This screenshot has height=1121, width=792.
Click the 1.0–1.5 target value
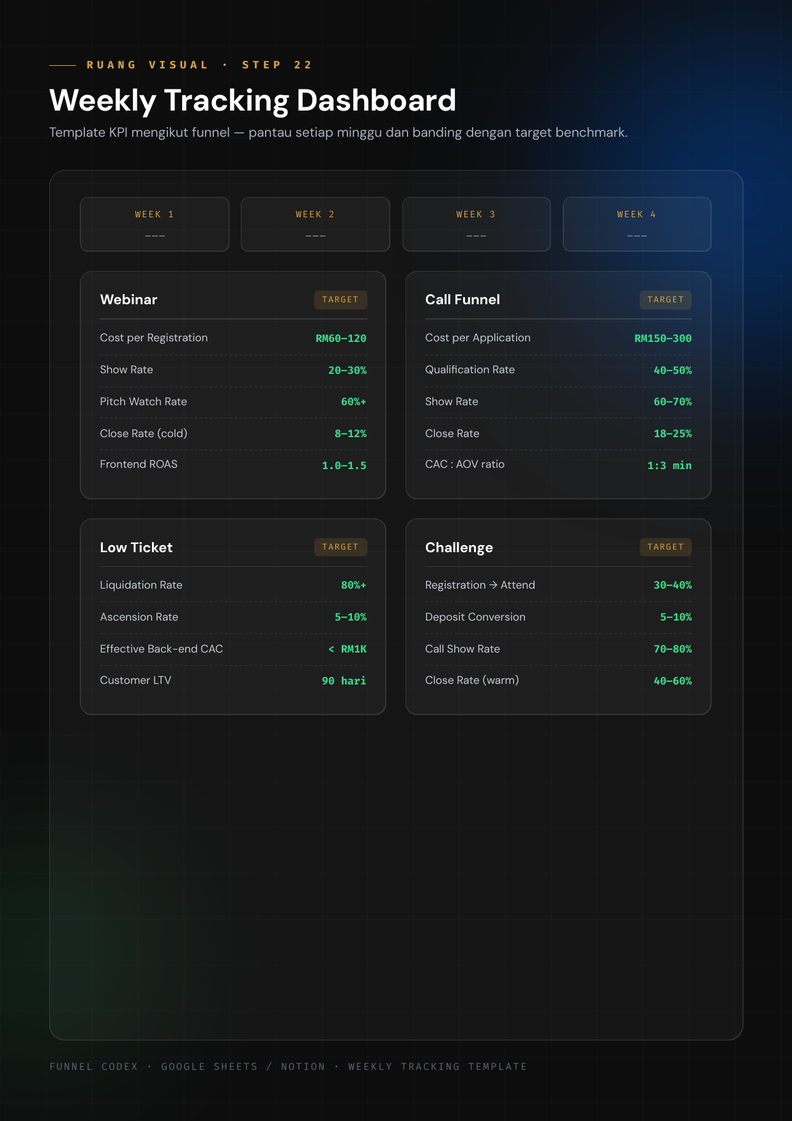(x=344, y=466)
